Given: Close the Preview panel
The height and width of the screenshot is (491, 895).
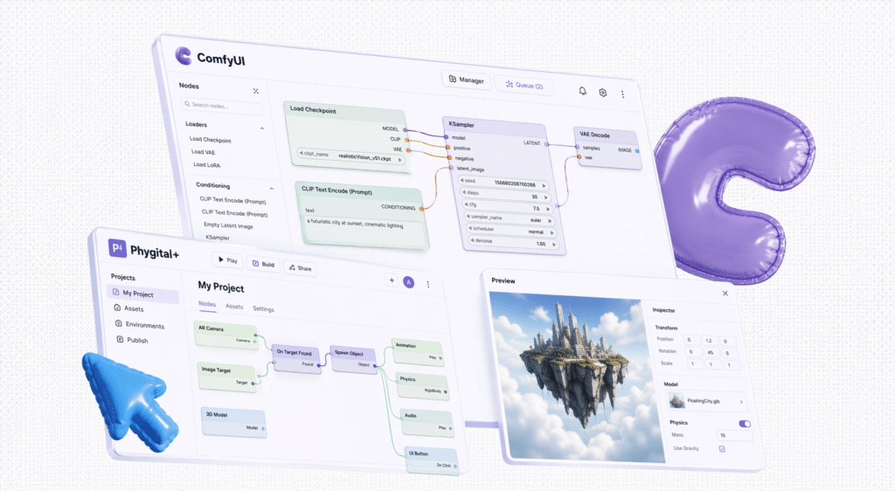Looking at the screenshot, I should tap(725, 294).
